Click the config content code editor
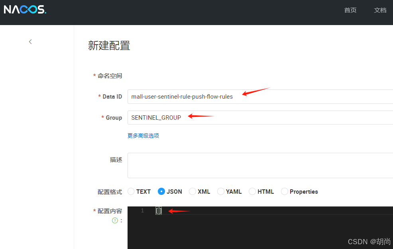This screenshot has width=393, height=249. [260, 228]
